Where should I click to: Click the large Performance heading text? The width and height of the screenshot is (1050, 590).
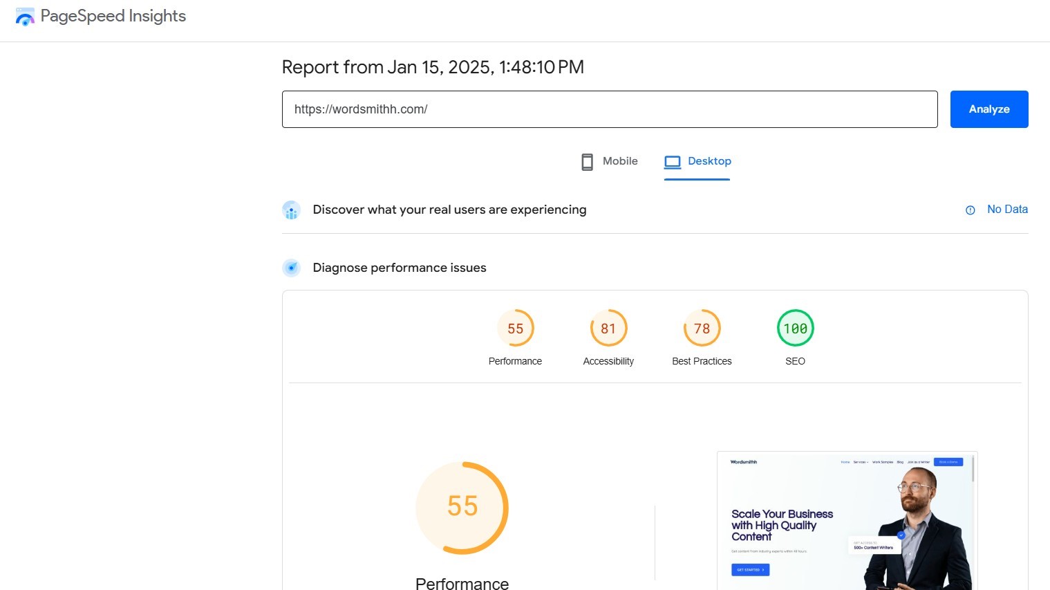[462, 583]
